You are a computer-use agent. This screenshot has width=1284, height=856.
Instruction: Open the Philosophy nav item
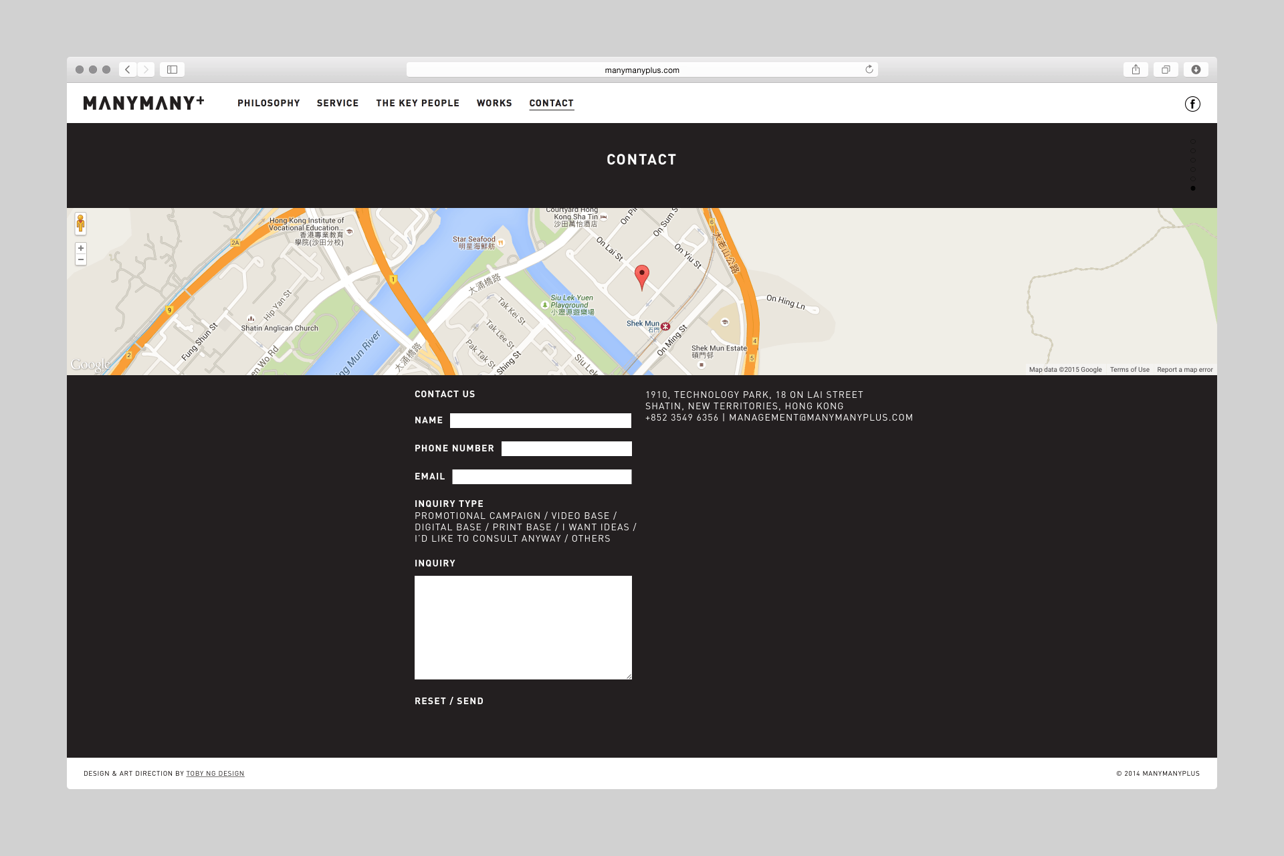pyautogui.click(x=269, y=103)
